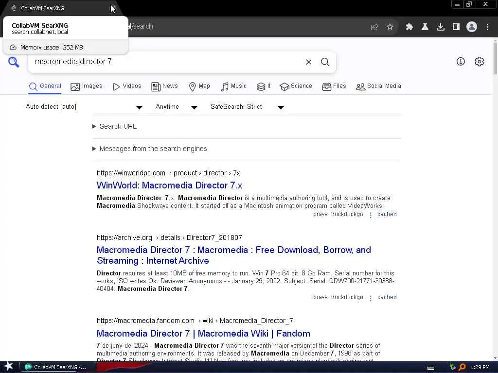Open cached copy of WinWorld result
This screenshot has width=498, height=373.
point(387,214)
